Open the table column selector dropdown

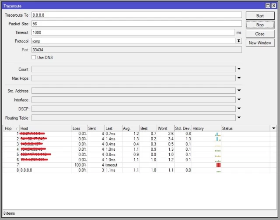tap(273, 128)
